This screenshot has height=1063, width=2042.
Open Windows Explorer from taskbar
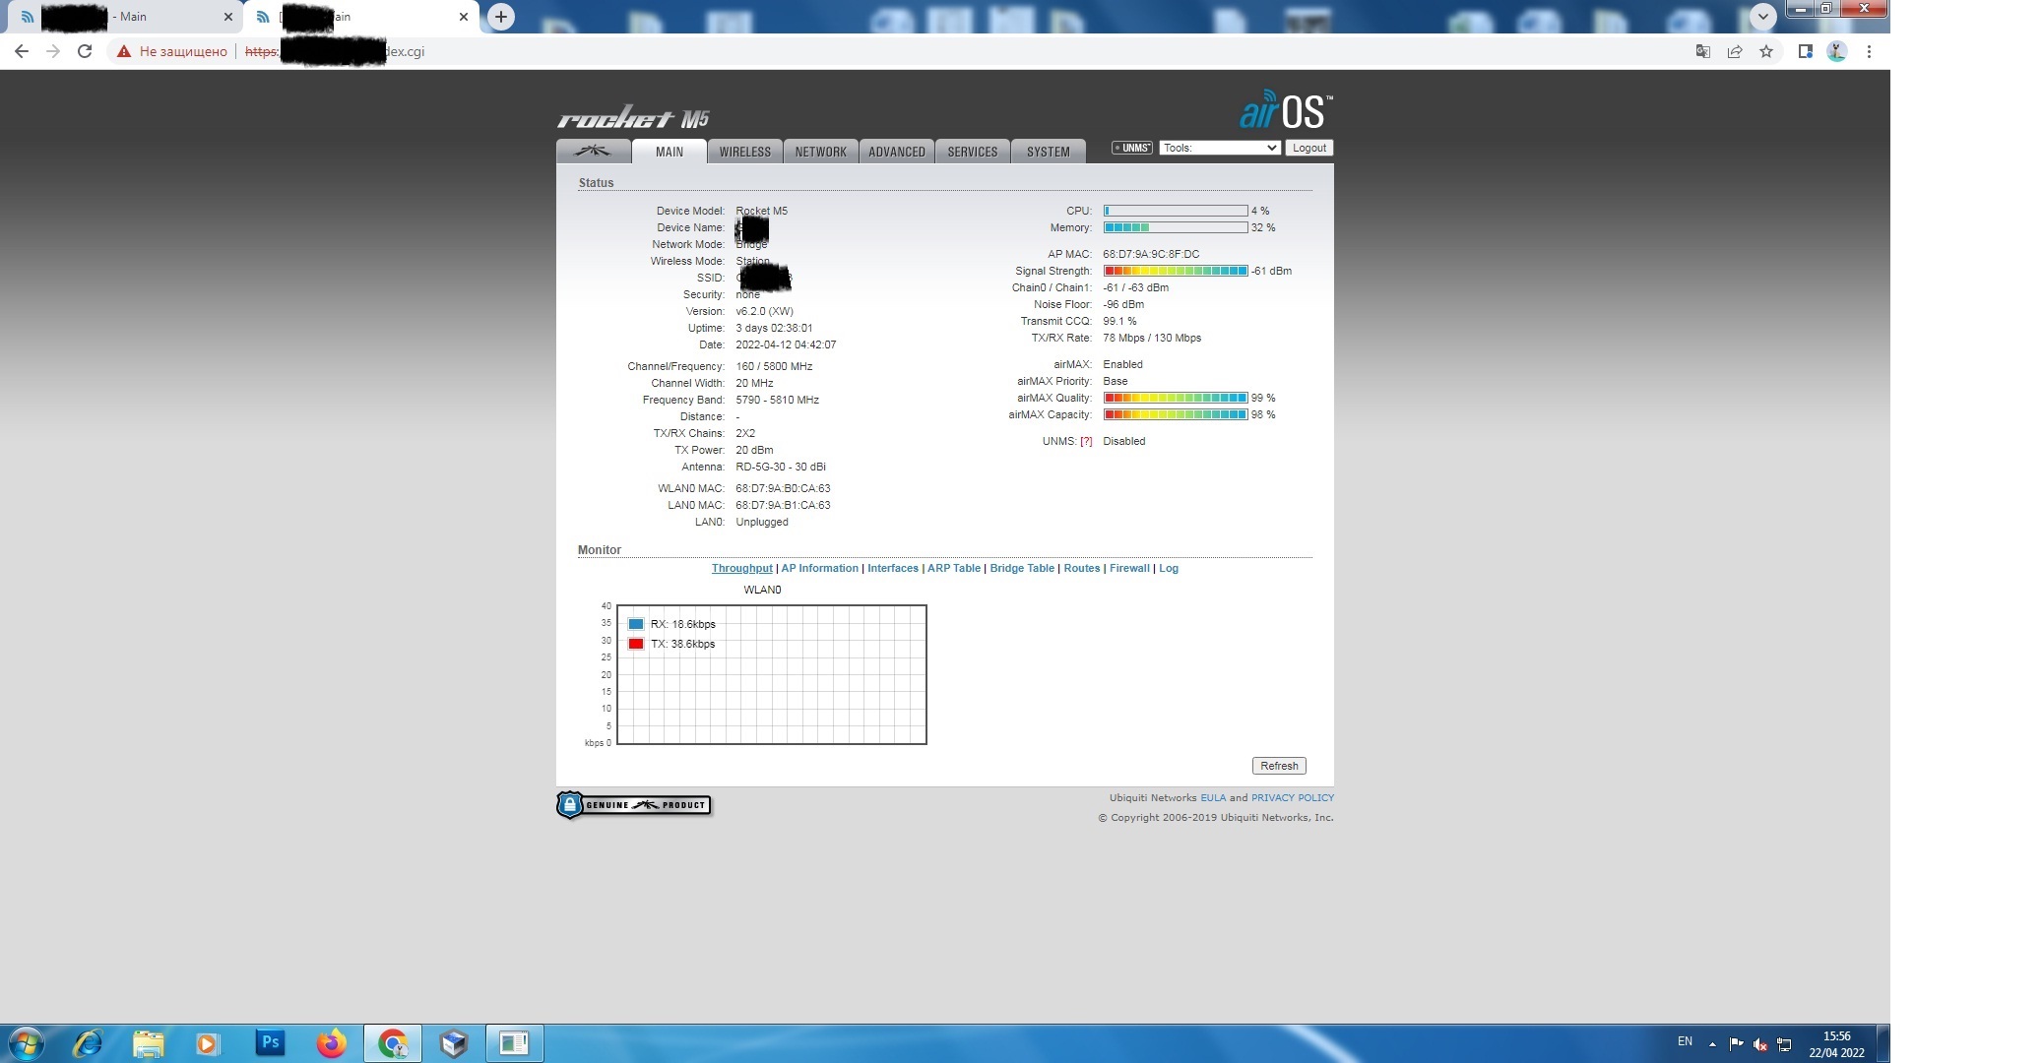click(148, 1043)
